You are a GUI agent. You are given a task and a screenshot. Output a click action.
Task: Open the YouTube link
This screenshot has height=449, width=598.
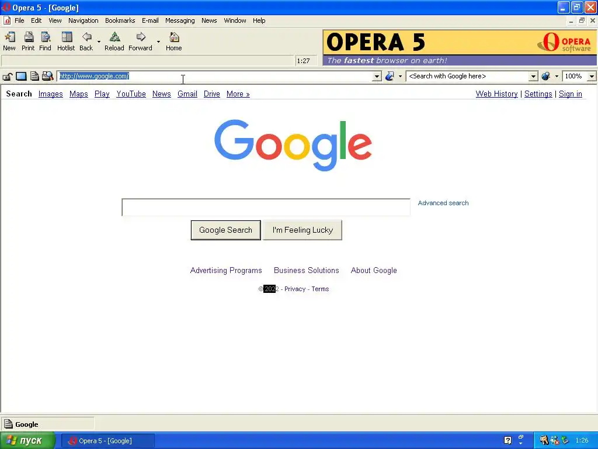pos(131,94)
